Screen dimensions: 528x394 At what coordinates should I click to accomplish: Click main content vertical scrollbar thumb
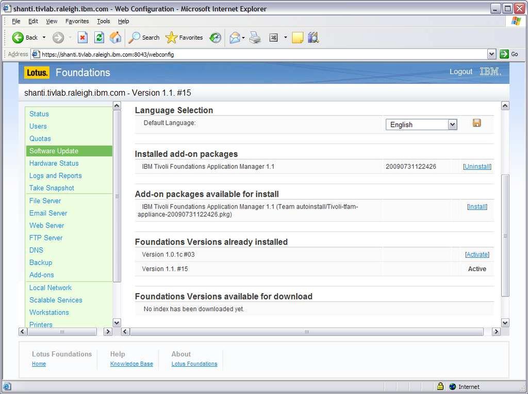tap(505, 235)
